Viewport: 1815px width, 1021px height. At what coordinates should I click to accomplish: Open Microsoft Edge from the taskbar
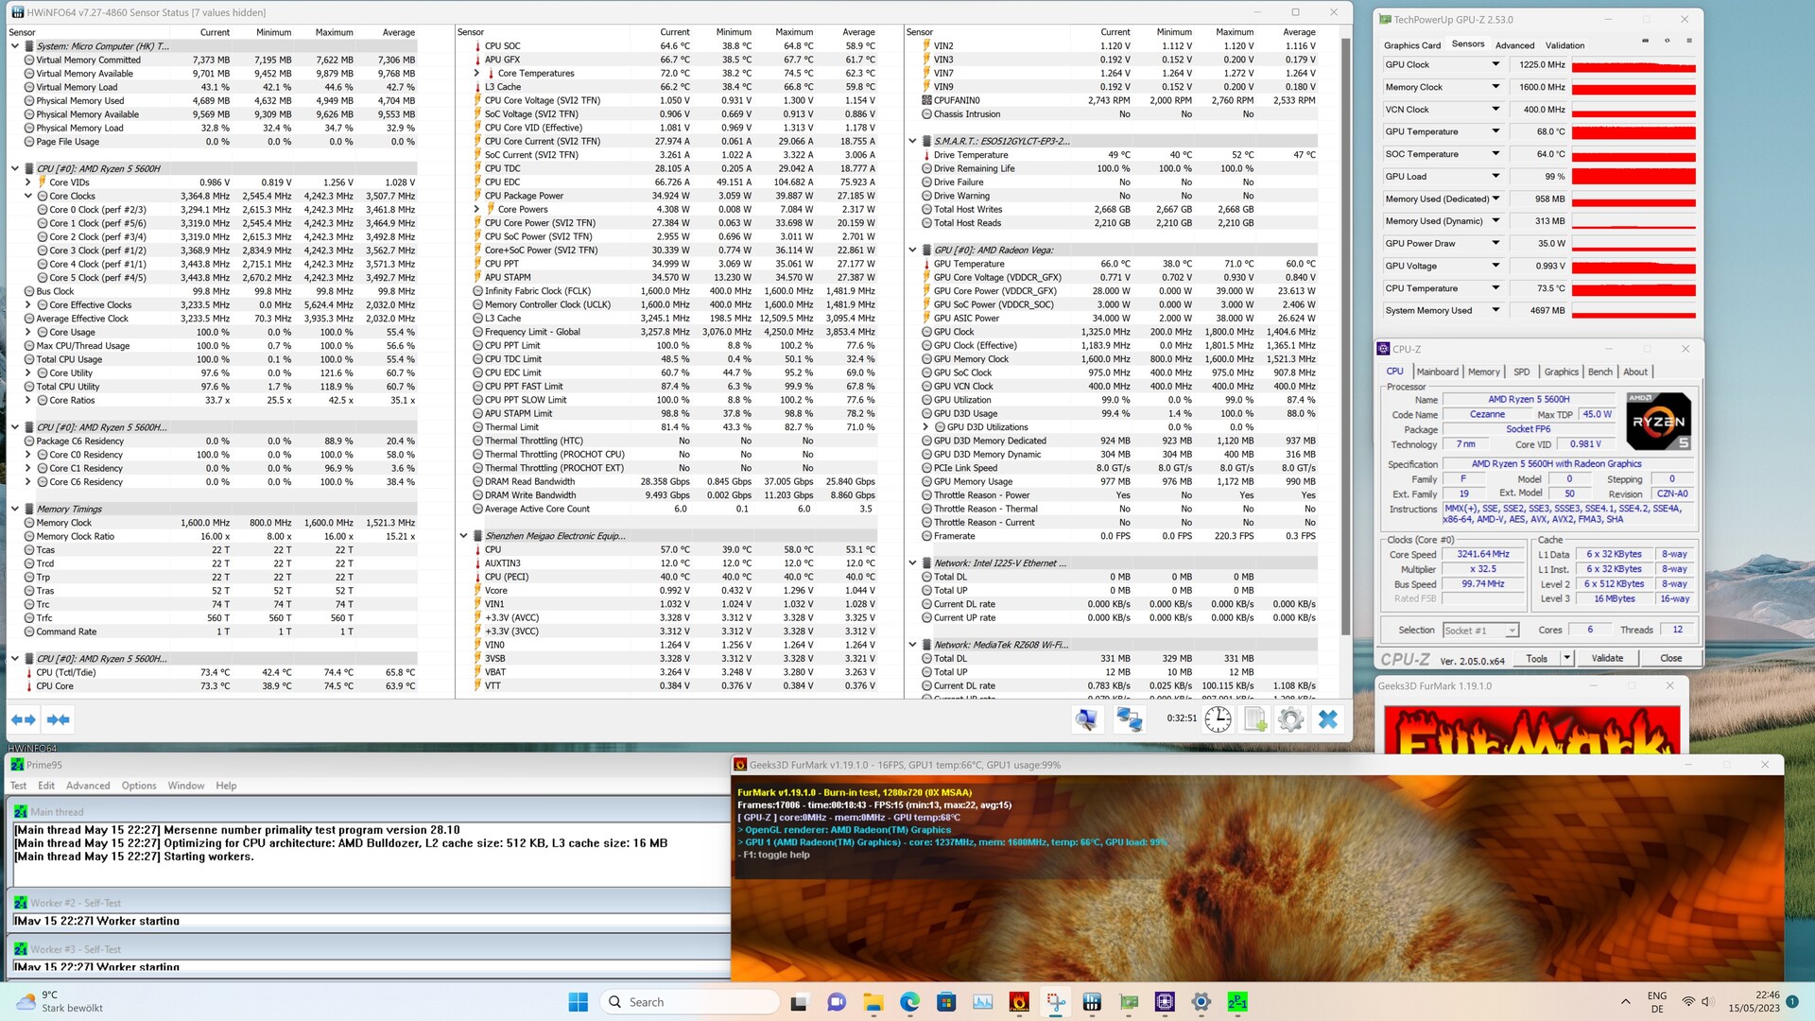point(909,1002)
